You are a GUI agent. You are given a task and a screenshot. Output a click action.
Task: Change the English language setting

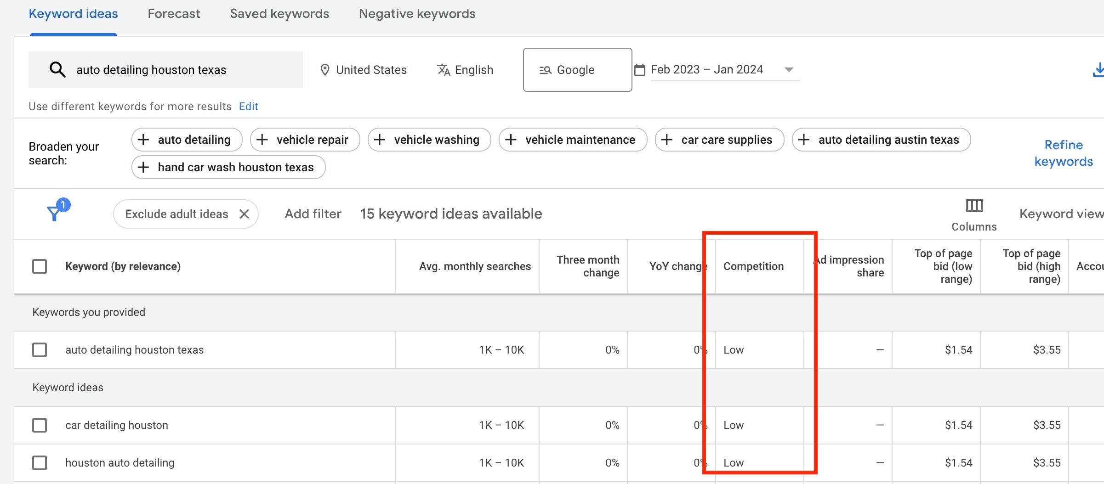click(465, 70)
